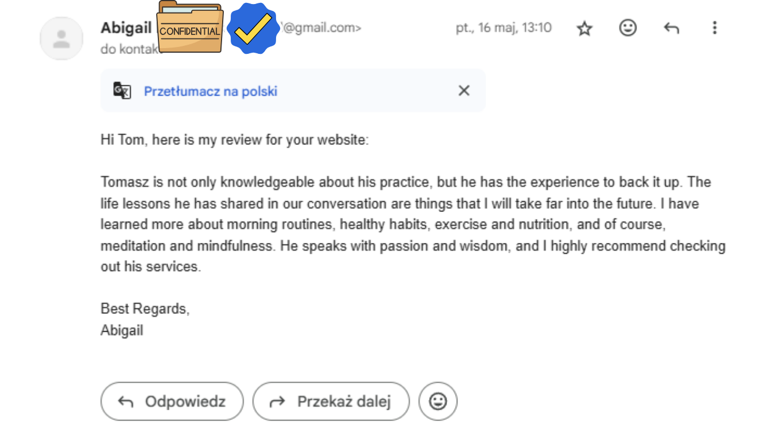Click the Przekaż dalej forward button
Viewport: 784px width, 440px height.
pyautogui.click(x=331, y=402)
